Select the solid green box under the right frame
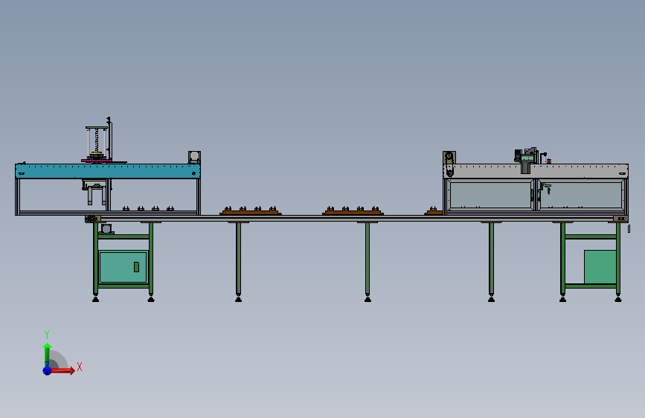Image resolution: width=645 pixels, height=418 pixels. (x=600, y=266)
